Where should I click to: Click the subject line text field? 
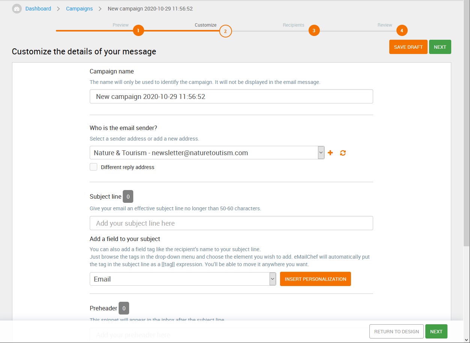tap(231, 223)
